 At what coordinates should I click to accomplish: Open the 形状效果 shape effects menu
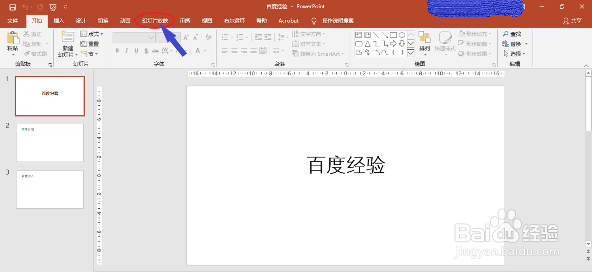[475, 54]
